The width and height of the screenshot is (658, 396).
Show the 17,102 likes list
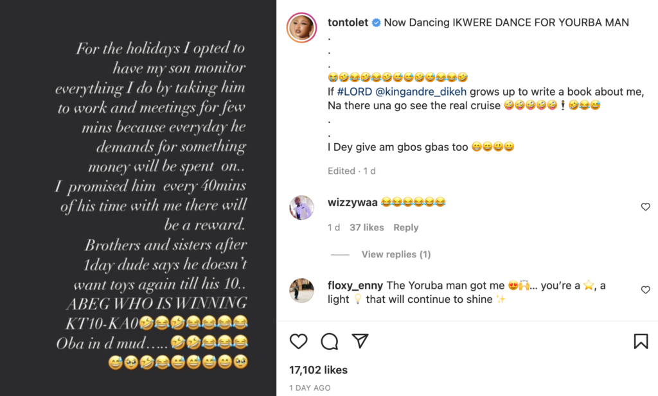318,370
